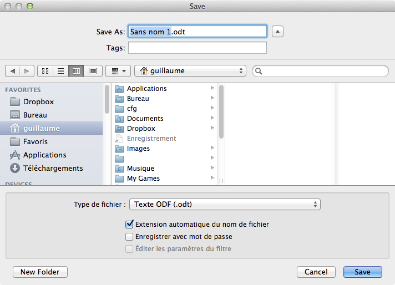The height and width of the screenshot is (285, 395).
Task: Expand cfg folder via its arrow
Action: point(212,108)
